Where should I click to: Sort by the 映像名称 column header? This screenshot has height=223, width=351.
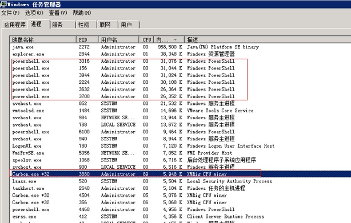click(43, 40)
